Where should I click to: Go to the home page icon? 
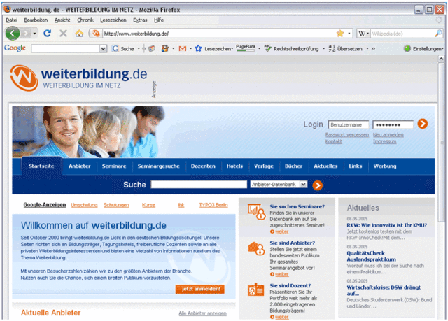tap(79, 34)
